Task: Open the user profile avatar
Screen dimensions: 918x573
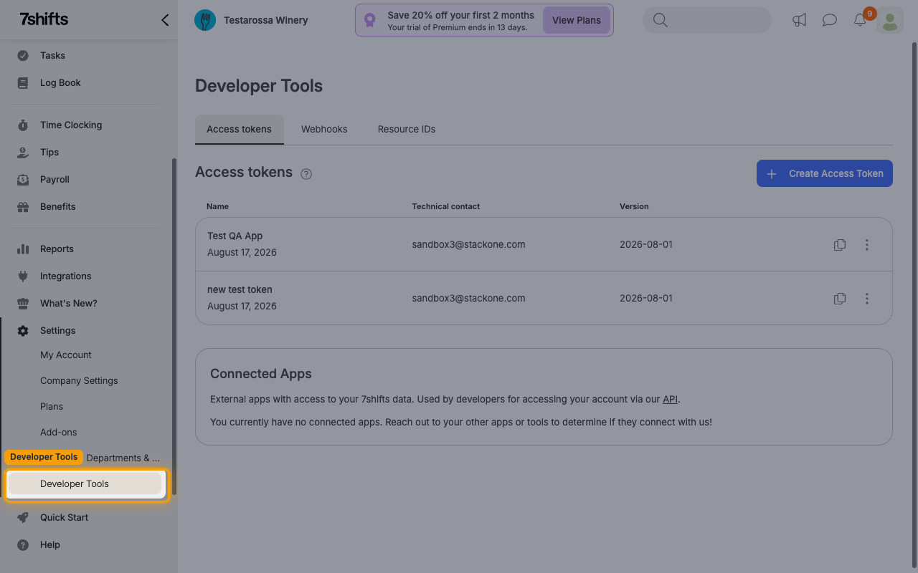Action: [890, 20]
